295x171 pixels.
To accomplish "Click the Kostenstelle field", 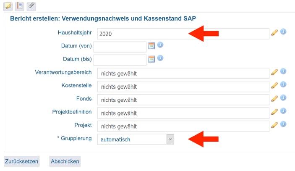I will tap(183, 87).
